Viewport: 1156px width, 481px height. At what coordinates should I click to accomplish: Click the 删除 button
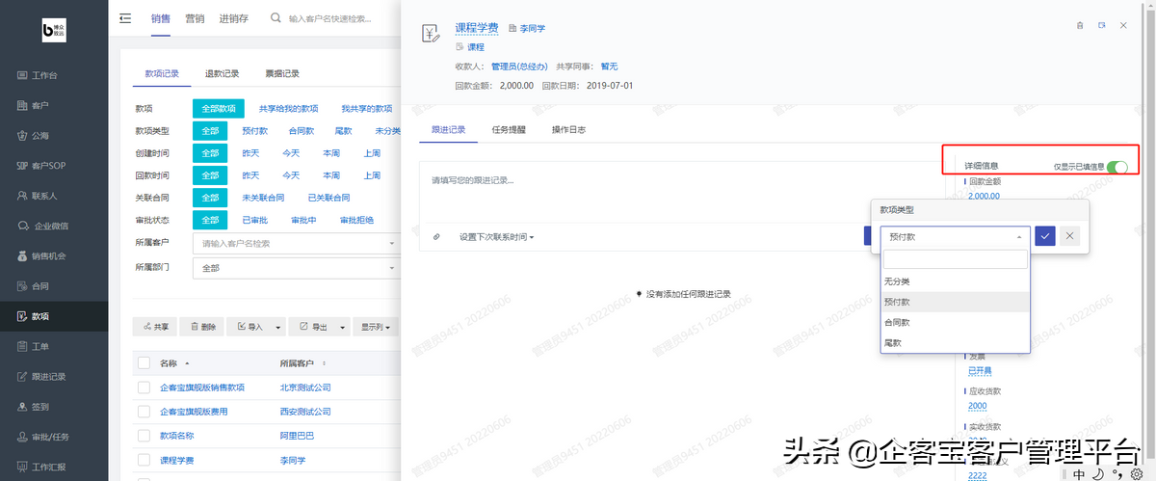tap(202, 327)
